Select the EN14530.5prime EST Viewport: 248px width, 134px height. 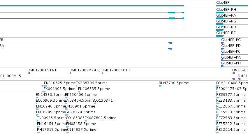(x=51, y=95)
